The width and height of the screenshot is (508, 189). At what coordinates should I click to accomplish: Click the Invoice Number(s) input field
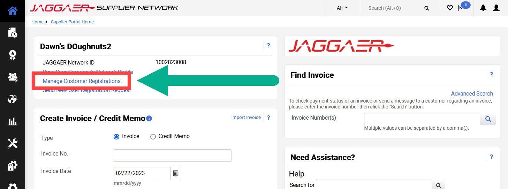click(x=422, y=119)
